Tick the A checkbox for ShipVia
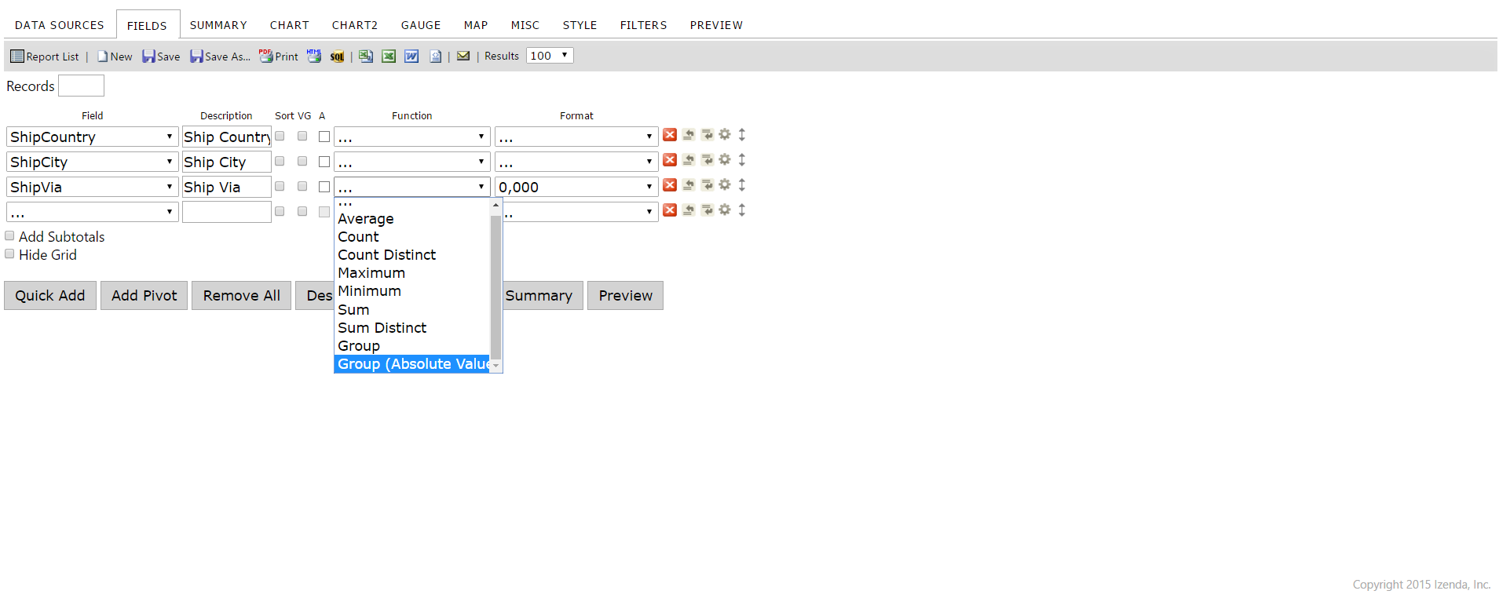The height and width of the screenshot is (598, 1499). 324,187
